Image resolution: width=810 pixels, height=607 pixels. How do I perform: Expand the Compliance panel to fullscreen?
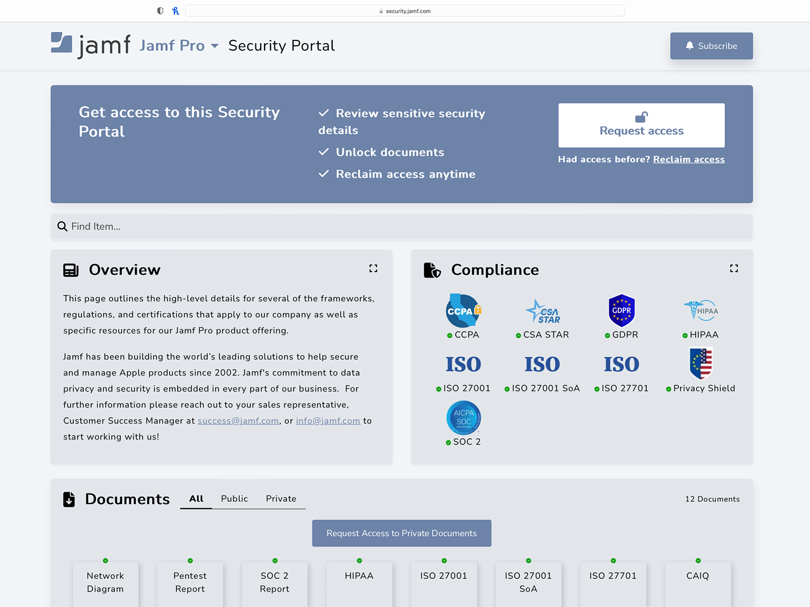click(x=734, y=268)
